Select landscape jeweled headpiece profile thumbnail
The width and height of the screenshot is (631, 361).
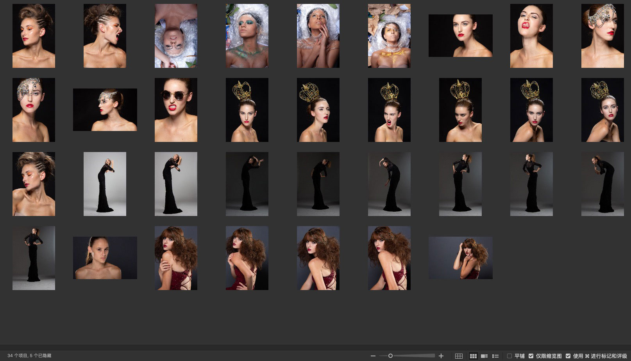(x=105, y=110)
